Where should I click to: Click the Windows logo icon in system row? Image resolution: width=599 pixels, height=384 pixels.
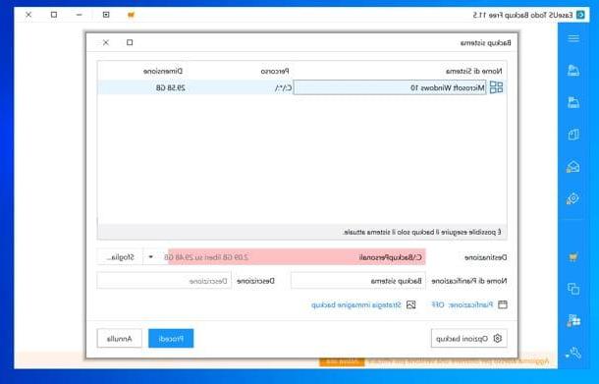496,87
